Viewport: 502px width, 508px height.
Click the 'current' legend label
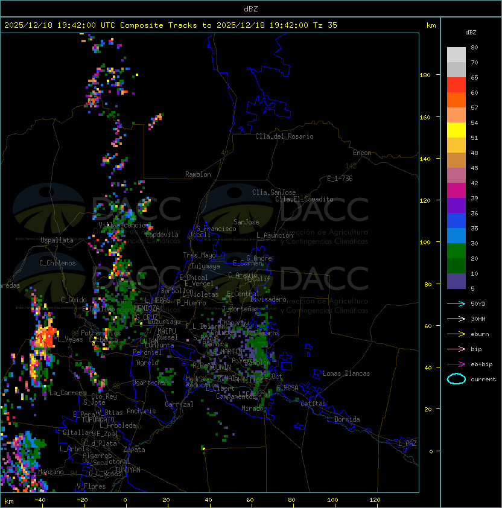pyautogui.click(x=483, y=379)
